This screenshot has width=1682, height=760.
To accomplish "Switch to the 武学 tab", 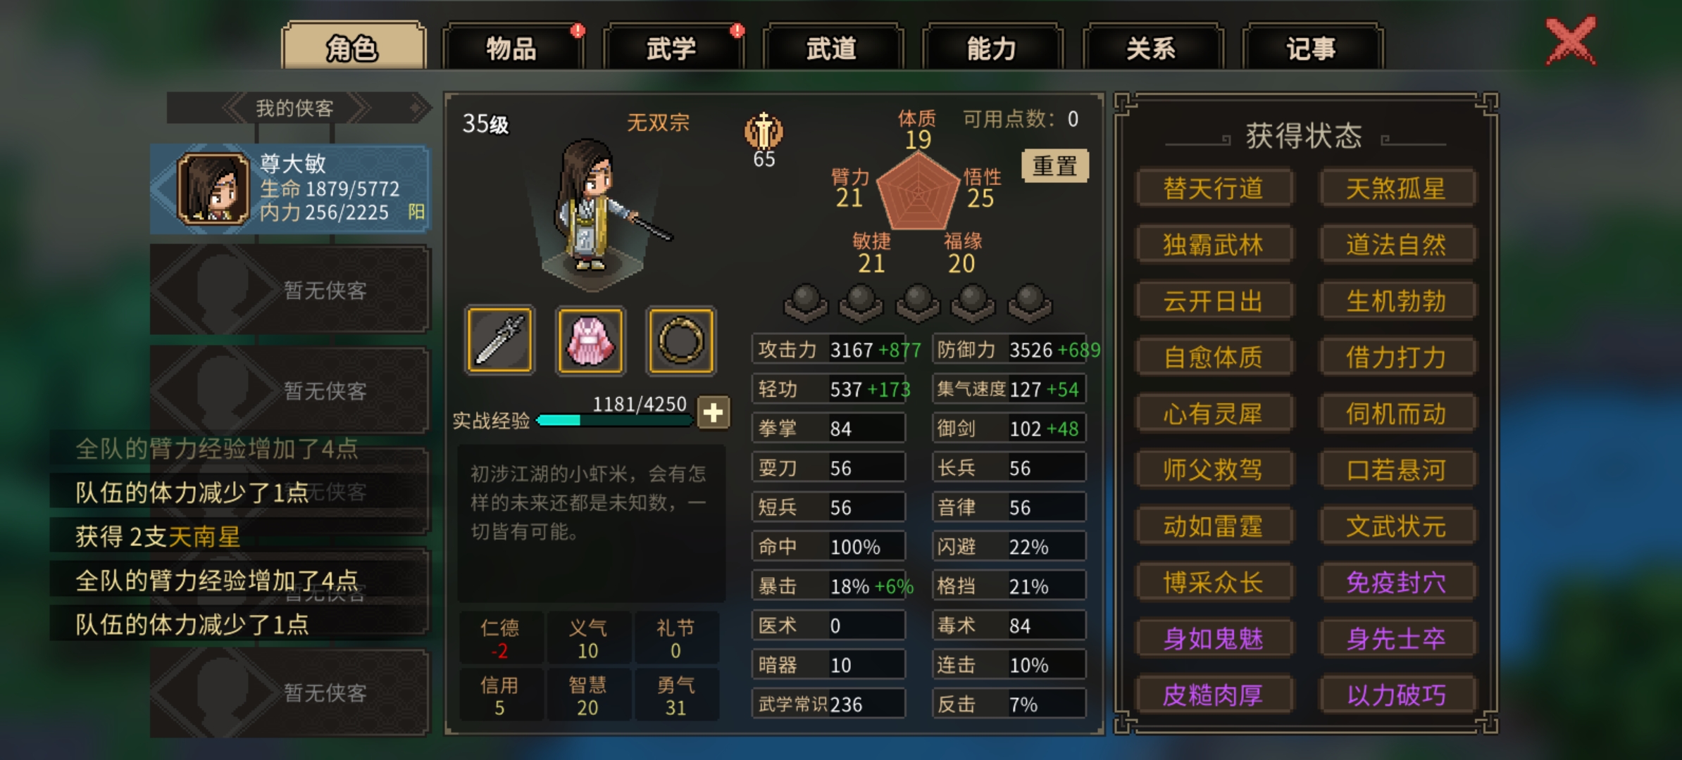I will [672, 48].
